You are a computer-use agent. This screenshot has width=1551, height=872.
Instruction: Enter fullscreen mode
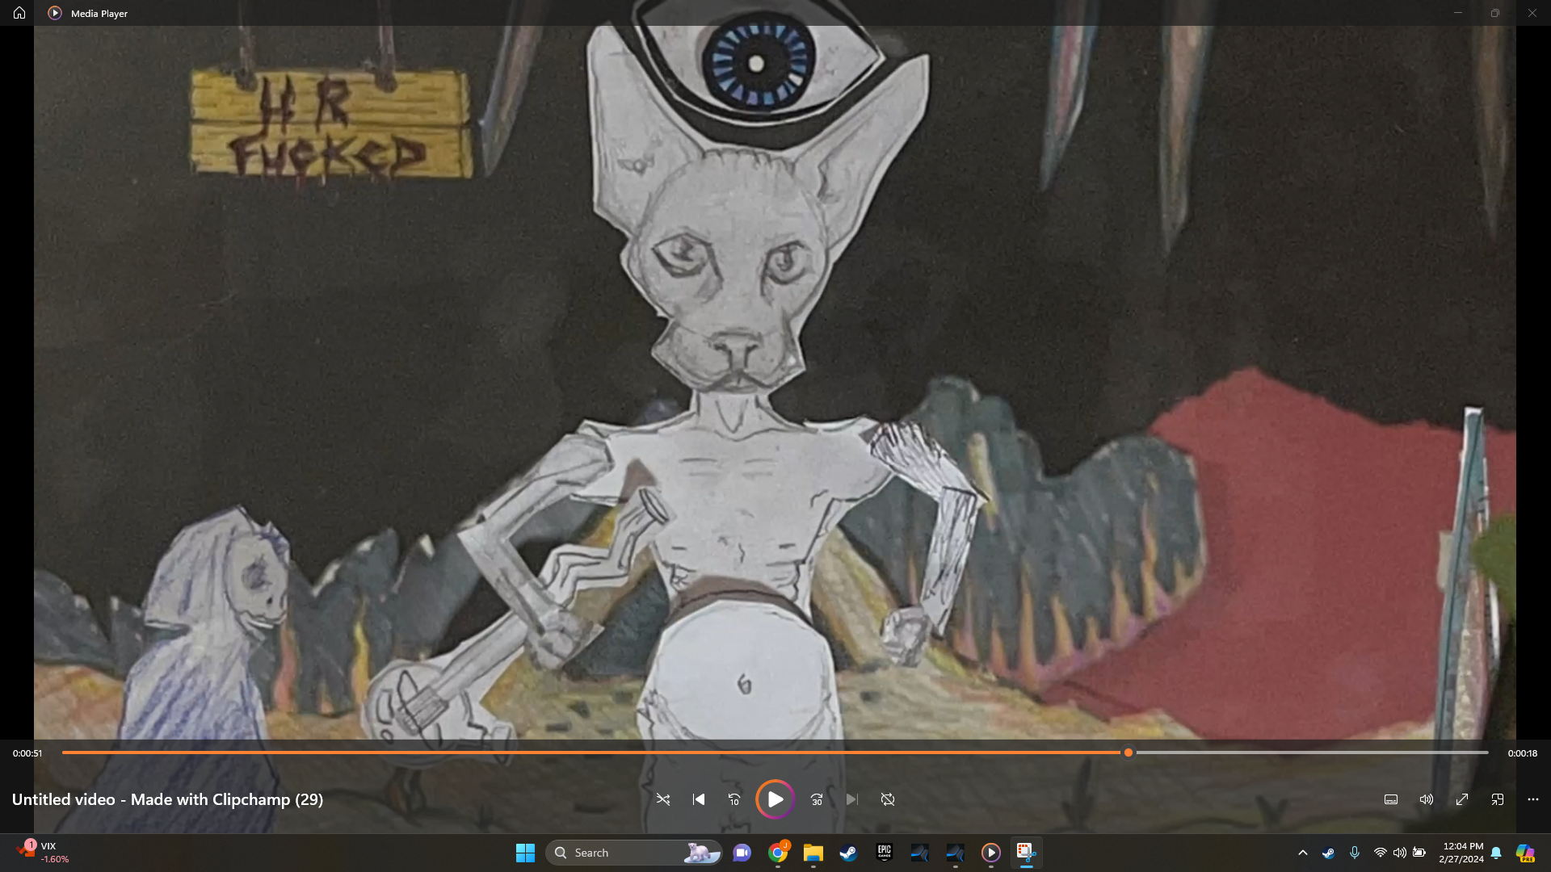[1462, 799]
